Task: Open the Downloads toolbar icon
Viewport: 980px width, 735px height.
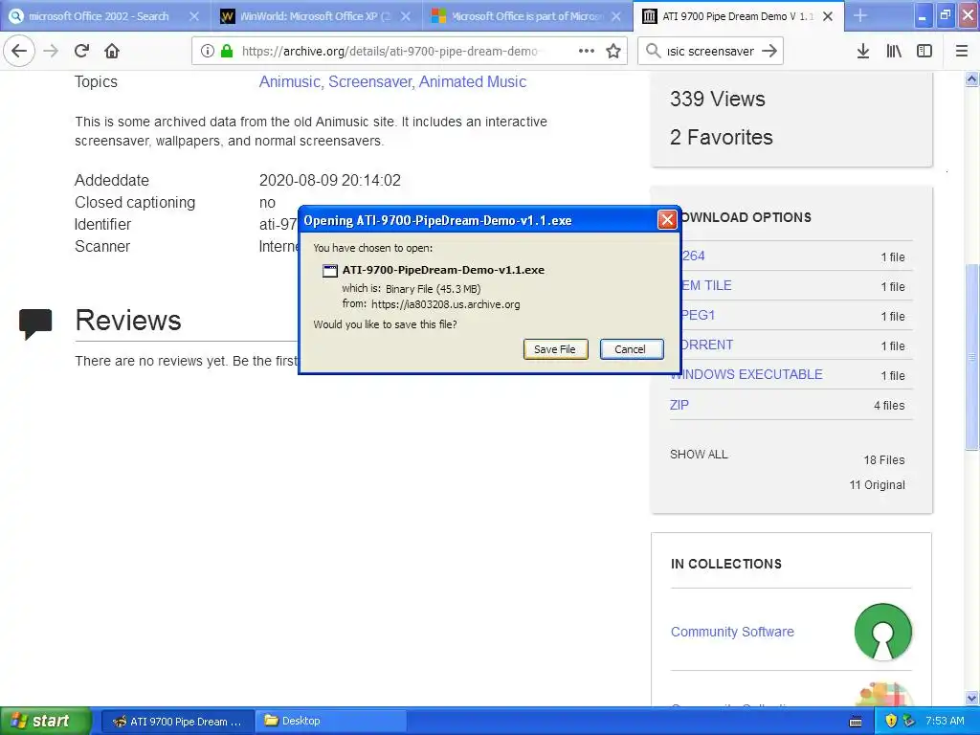Action: 862,51
